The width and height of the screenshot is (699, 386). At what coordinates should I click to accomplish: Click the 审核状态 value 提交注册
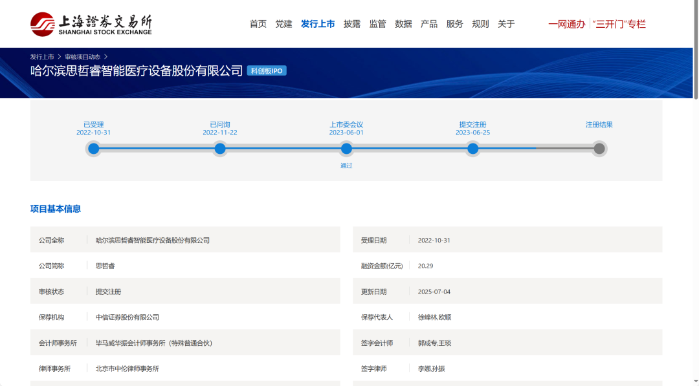pos(108,292)
